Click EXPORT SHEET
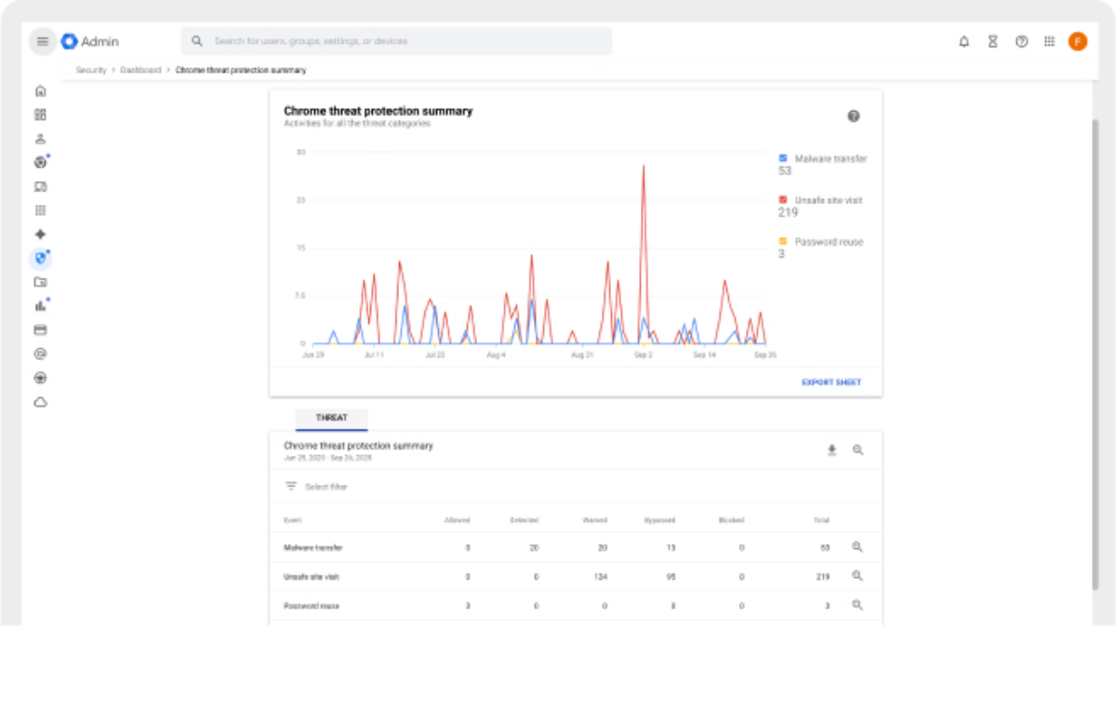 tap(831, 382)
